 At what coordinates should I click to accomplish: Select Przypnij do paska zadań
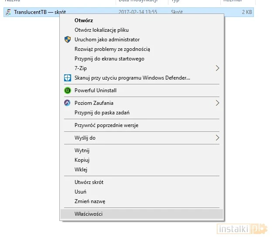[x=102, y=113]
